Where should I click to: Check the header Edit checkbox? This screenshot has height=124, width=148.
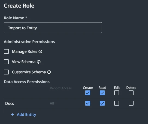point(117,93)
